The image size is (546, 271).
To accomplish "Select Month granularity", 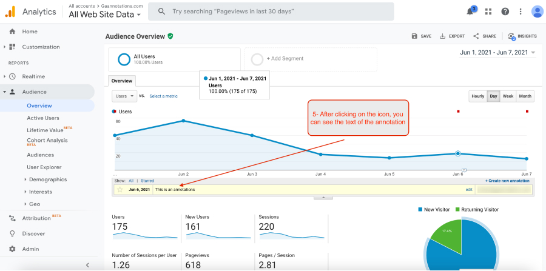I will point(525,96).
